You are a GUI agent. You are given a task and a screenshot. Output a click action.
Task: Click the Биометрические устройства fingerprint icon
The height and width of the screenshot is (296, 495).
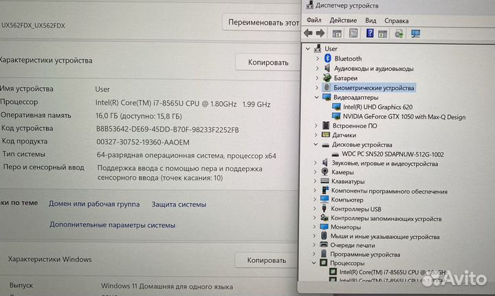click(x=327, y=87)
